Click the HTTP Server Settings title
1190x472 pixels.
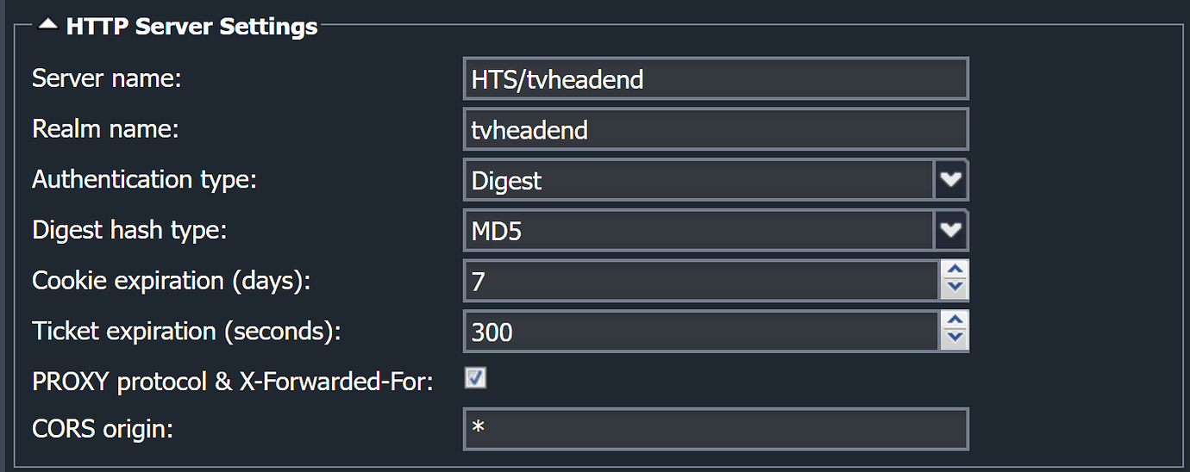191,26
